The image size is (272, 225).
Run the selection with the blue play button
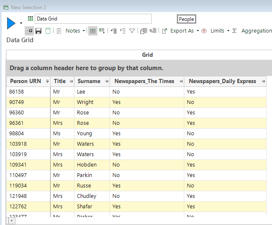(11, 23)
